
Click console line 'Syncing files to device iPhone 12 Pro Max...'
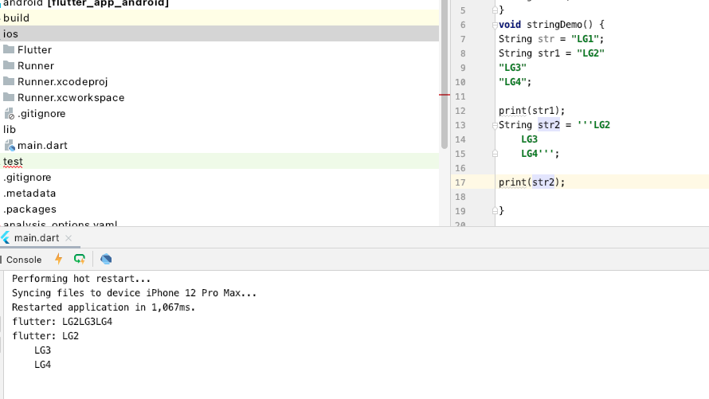pos(134,293)
